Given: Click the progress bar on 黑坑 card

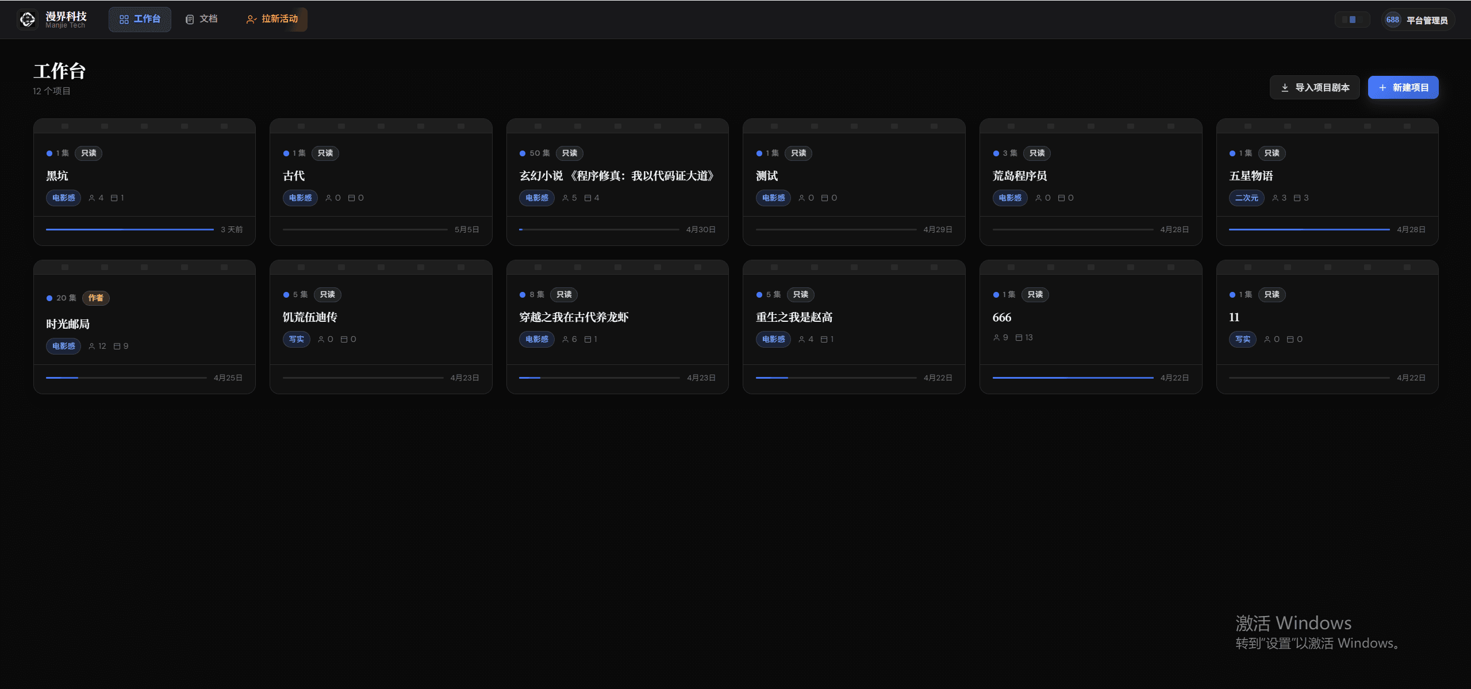Looking at the screenshot, I should (x=130, y=230).
